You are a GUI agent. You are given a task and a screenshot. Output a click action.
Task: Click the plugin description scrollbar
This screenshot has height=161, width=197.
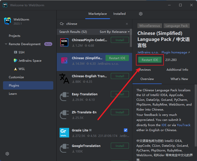click(195, 115)
